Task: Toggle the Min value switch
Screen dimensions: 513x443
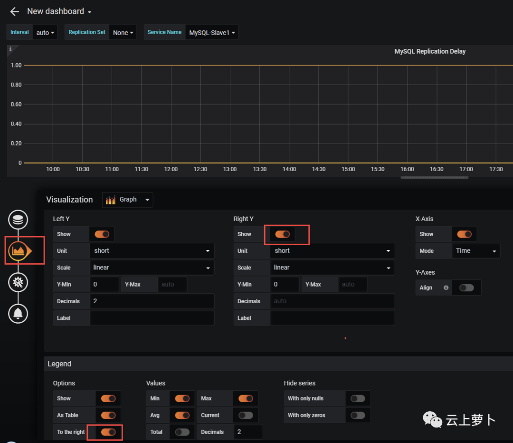Action: [x=182, y=398]
